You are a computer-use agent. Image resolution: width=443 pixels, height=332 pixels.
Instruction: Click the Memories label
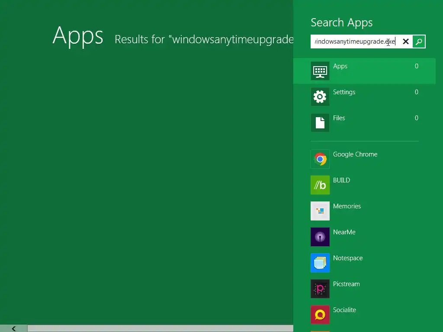347,206
